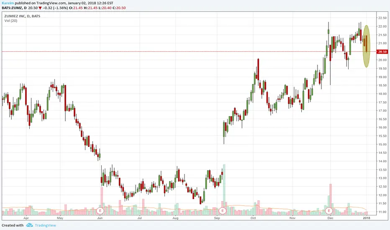
Task: Click the Nov date axis label
Action: [292, 218]
